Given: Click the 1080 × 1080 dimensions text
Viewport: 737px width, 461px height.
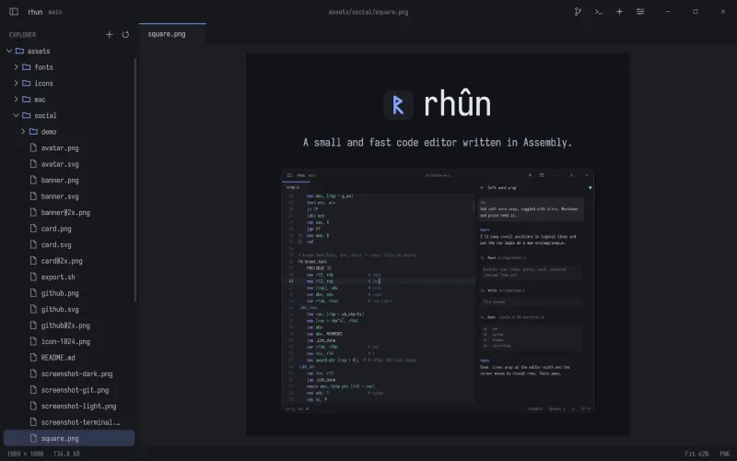Looking at the screenshot, I should [26, 454].
